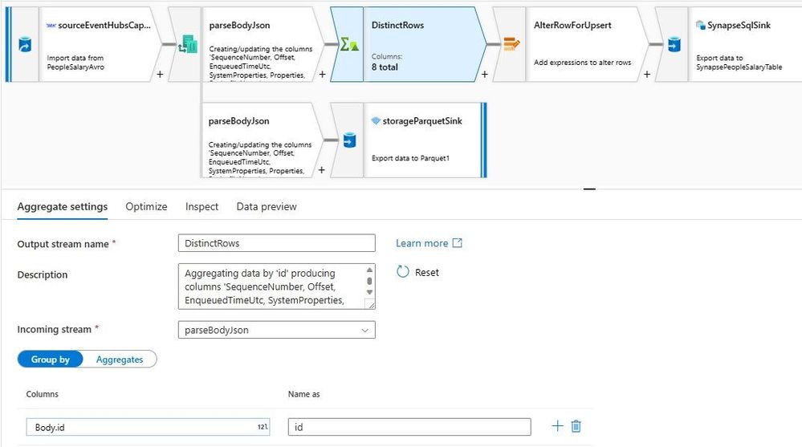The height and width of the screenshot is (447, 802).
Task: Open the Inspect tab
Action: tap(202, 206)
